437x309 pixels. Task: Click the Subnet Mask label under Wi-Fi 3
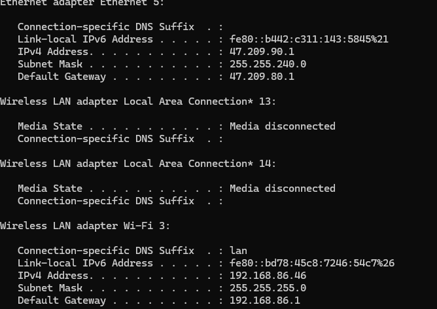click(50, 288)
